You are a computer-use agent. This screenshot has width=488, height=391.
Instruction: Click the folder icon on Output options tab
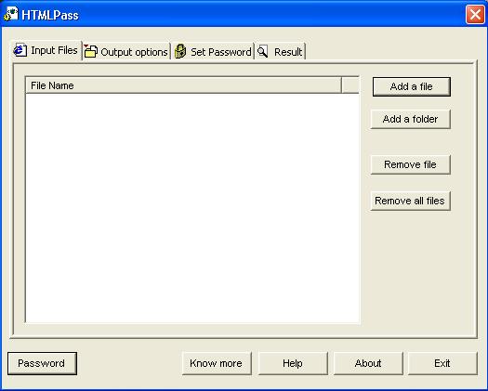(x=90, y=51)
